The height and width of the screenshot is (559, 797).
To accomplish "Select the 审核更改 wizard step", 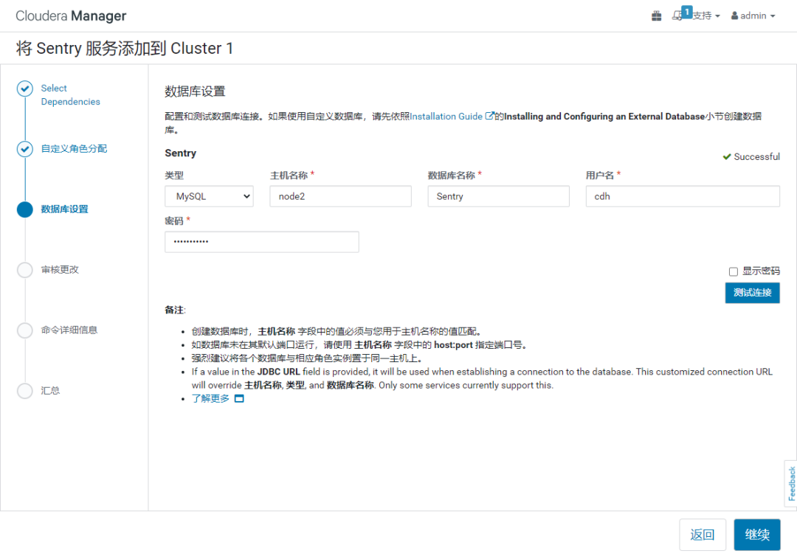I will (x=60, y=270).
